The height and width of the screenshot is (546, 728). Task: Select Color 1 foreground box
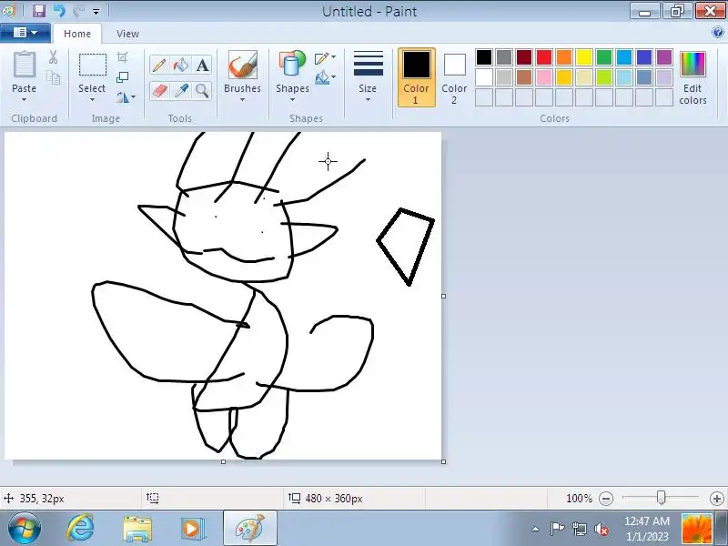click(417, 77)
